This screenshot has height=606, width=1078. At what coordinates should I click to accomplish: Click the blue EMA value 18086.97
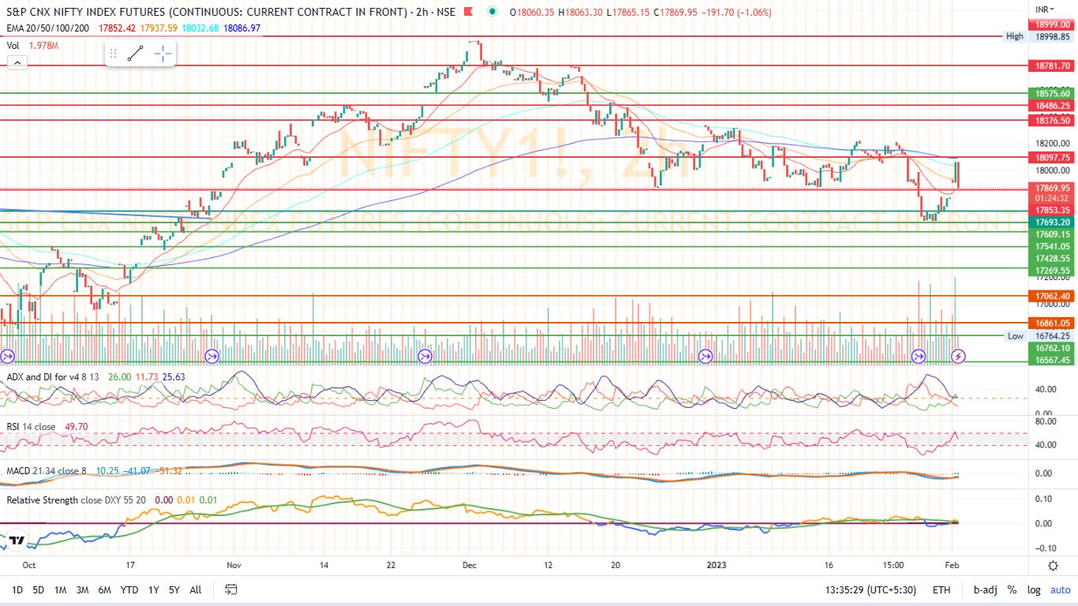point(241,28)
